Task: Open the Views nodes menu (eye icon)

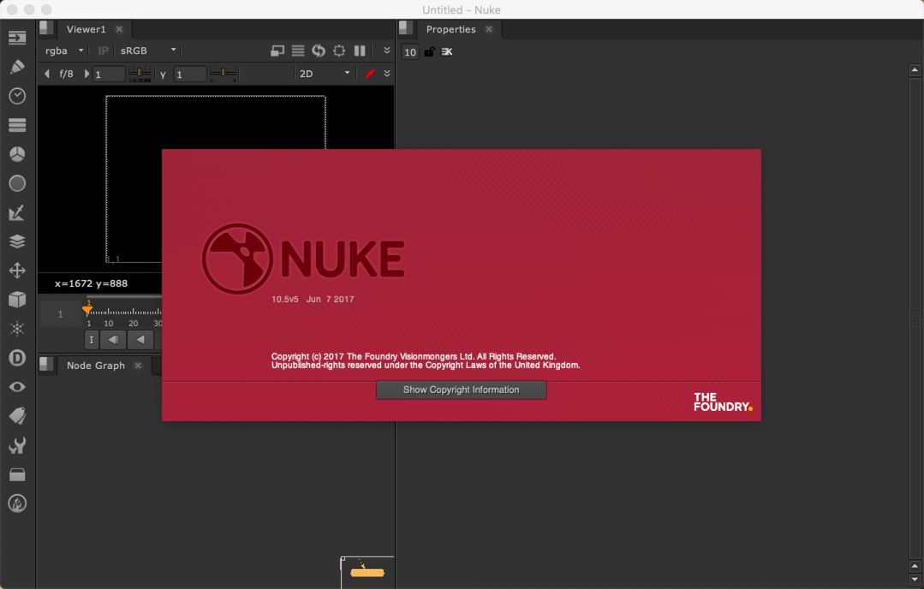Action: click(x=17, y=387)
